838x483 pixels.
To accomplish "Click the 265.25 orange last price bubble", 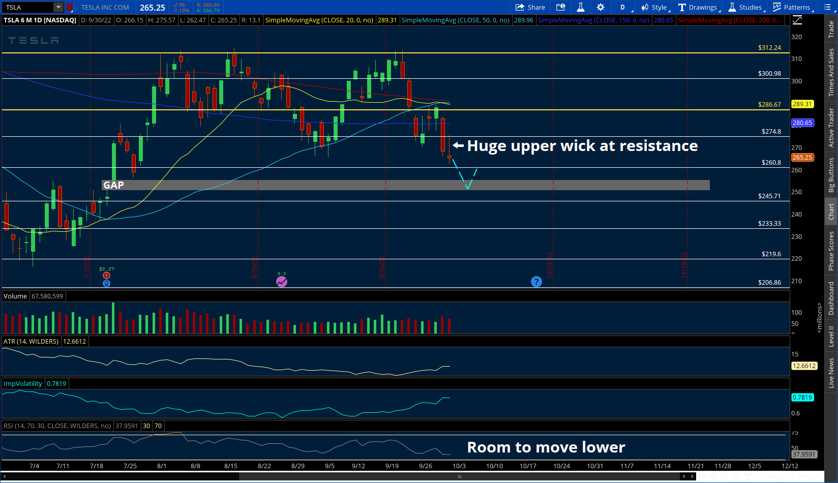I will [802, 158].
